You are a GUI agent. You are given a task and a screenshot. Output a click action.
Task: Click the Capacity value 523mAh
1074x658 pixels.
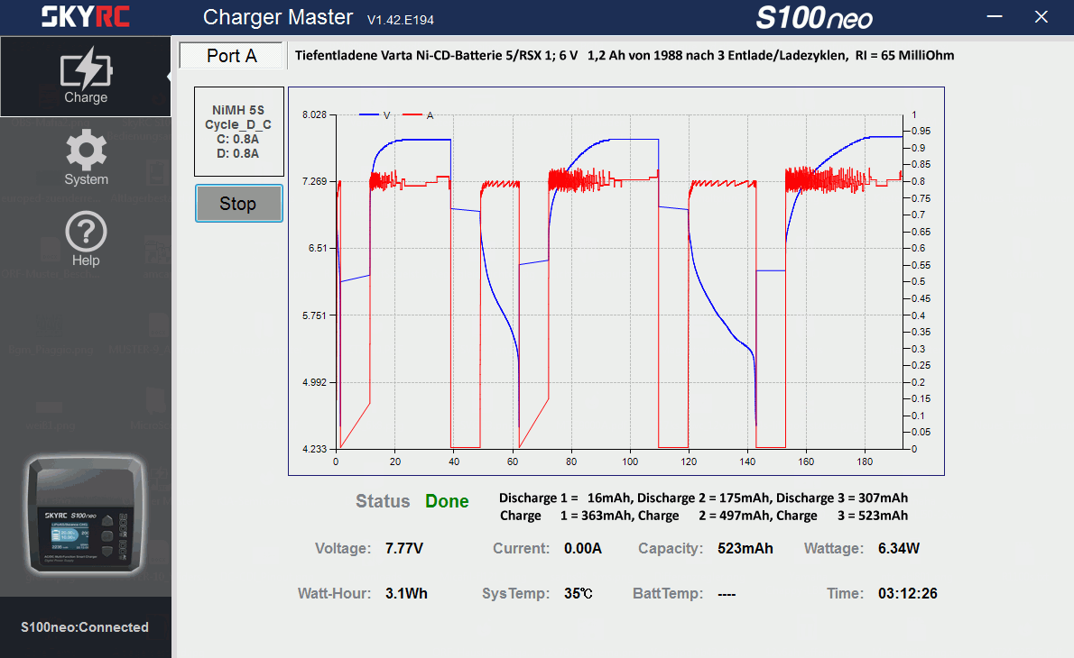coord(745,548)
